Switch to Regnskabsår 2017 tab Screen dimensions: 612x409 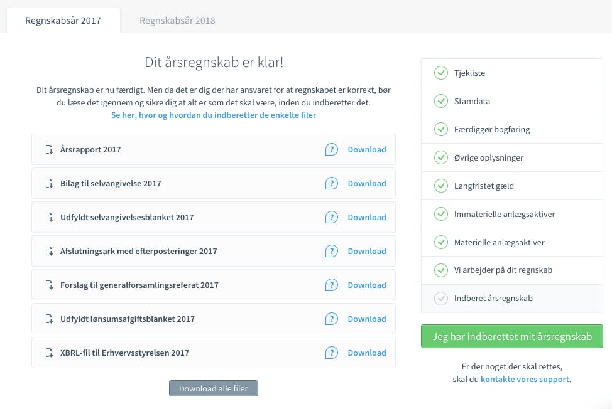63,20
